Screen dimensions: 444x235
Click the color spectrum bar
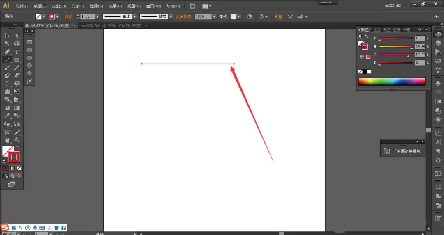[x=392, y=81]
